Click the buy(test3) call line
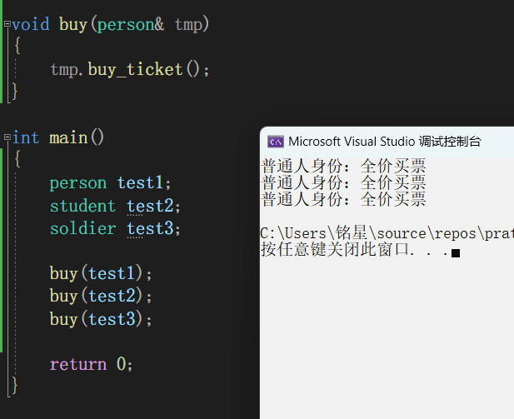The image size is (514, 419). [101, 319]
